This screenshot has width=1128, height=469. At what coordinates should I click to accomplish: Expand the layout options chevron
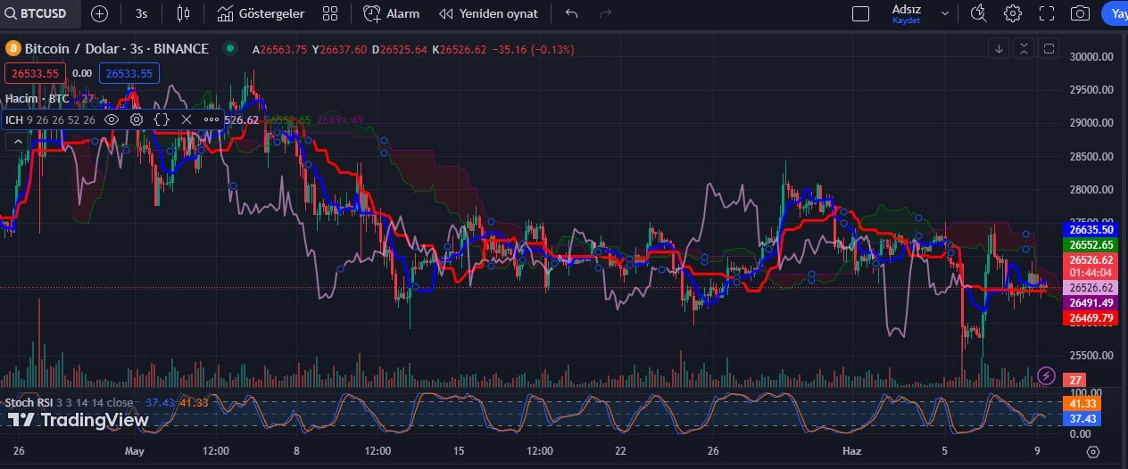946,13
